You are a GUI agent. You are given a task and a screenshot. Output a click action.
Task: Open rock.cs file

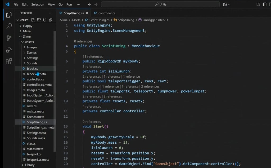(x=35, y=106)
